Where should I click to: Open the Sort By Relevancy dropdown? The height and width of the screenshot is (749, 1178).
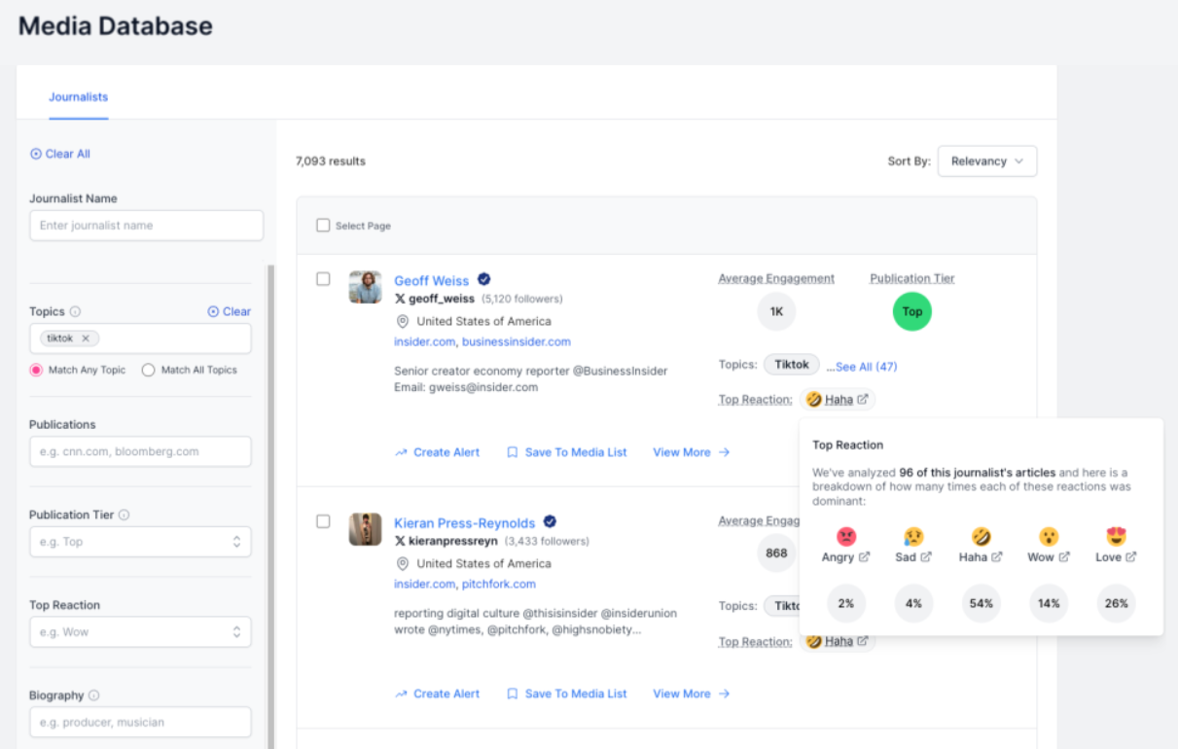987,161
